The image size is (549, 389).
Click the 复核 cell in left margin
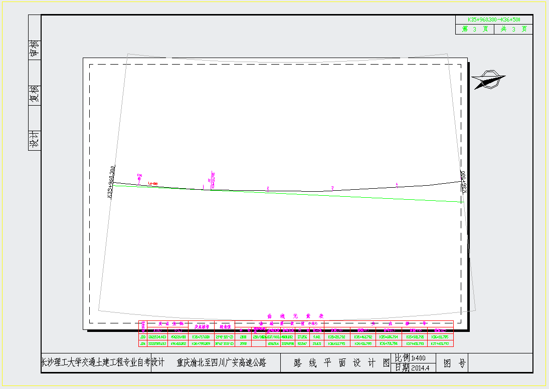pyautogui.click(x=35, y=94)
